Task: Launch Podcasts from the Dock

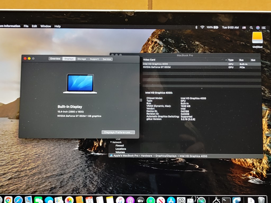Action: [130, 200]
